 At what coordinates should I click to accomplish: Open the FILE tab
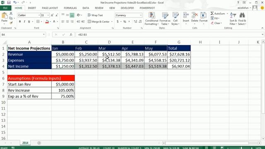[5, 8]
